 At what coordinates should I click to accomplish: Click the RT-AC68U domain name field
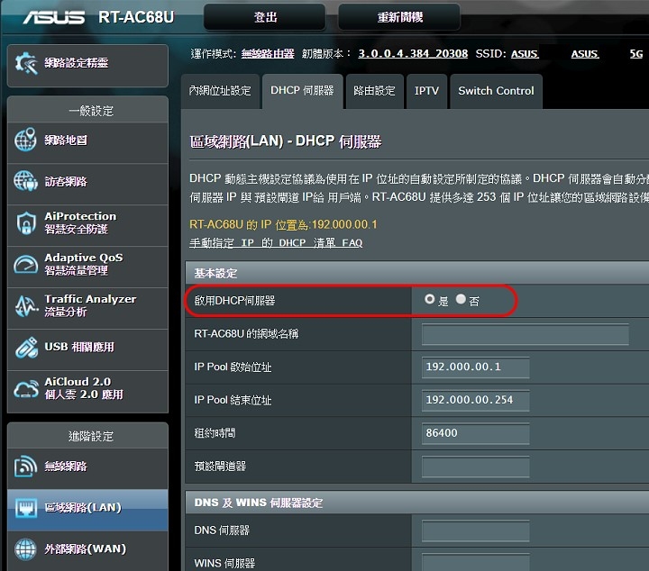(526, 334)
